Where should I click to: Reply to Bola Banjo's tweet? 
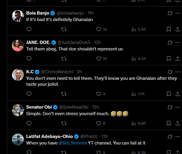click(29, 29)
